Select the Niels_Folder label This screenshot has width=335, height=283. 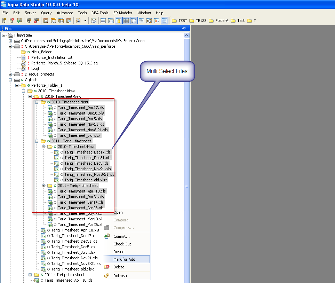click(x=41, y=52)
